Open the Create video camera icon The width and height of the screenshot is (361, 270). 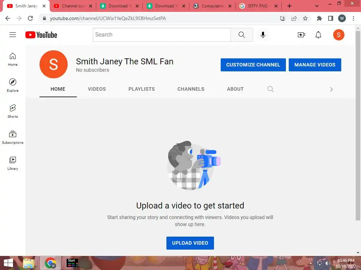tap(301, 35)
